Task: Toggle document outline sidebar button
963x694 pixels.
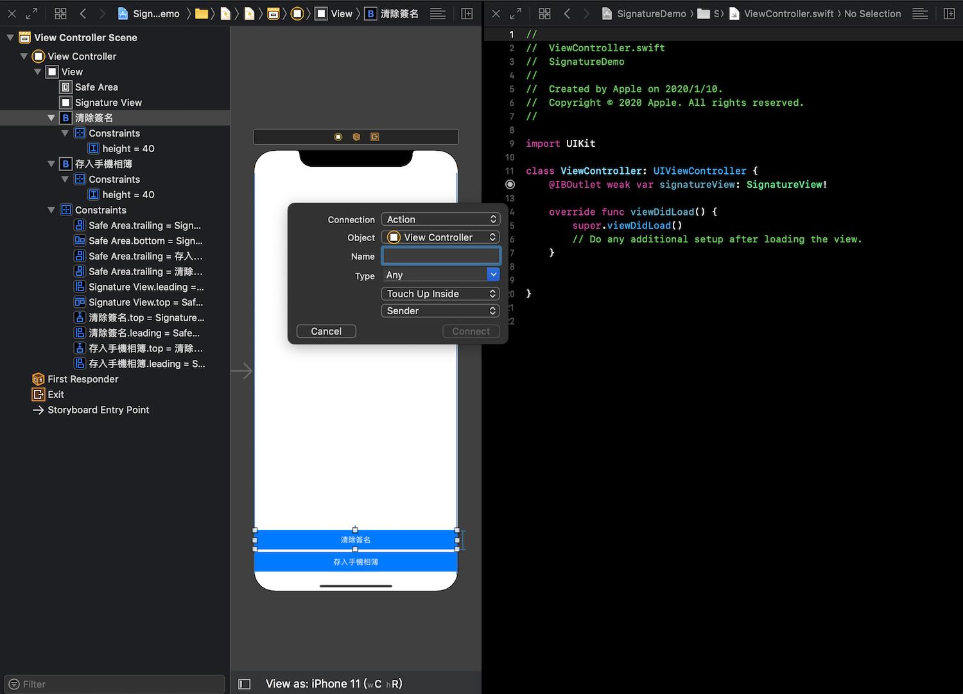Action: tap(244, 684)
